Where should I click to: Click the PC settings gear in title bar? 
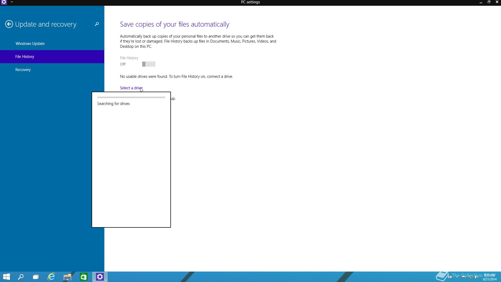4,2
